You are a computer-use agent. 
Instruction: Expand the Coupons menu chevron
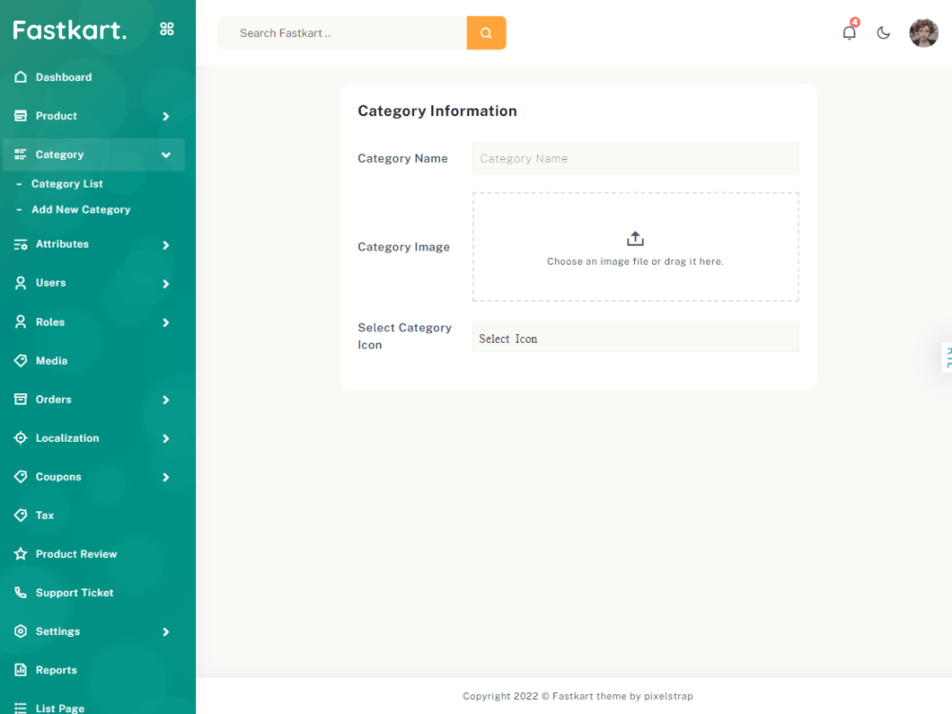click(166, 477)
